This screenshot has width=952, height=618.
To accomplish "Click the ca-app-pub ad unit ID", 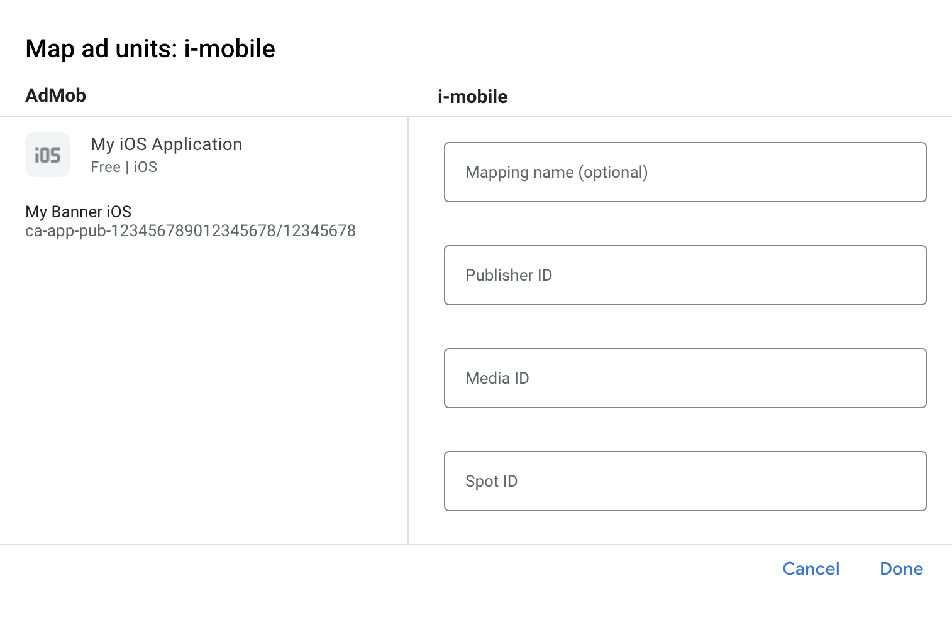I will pyautogui.click(x=190, y=231).
